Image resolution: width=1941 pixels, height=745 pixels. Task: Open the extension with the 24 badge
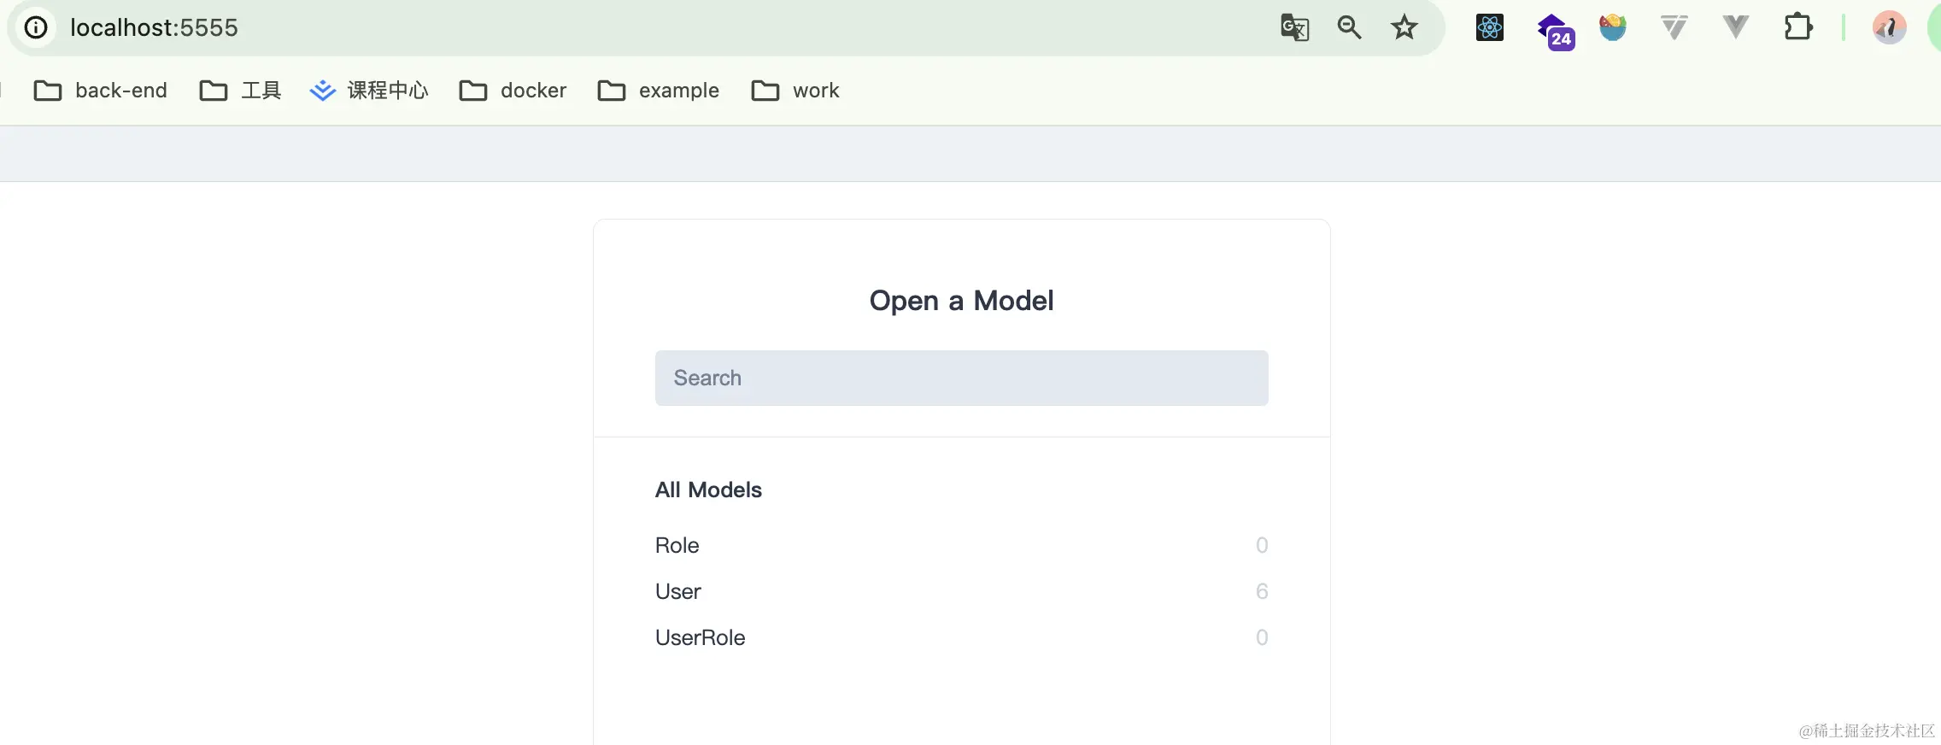coord(1554,31)
